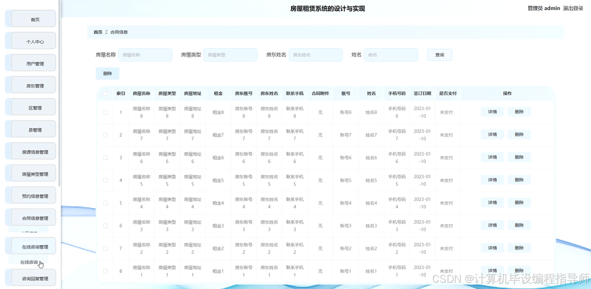
Task: Check the checkbox for row index 2
Action: pyautogui.click(x=105, y=135)
